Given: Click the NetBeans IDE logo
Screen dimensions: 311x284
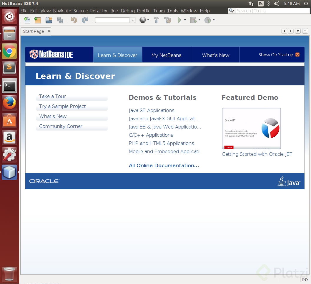Looking at the screenshot, I should (x=51, y=54).
